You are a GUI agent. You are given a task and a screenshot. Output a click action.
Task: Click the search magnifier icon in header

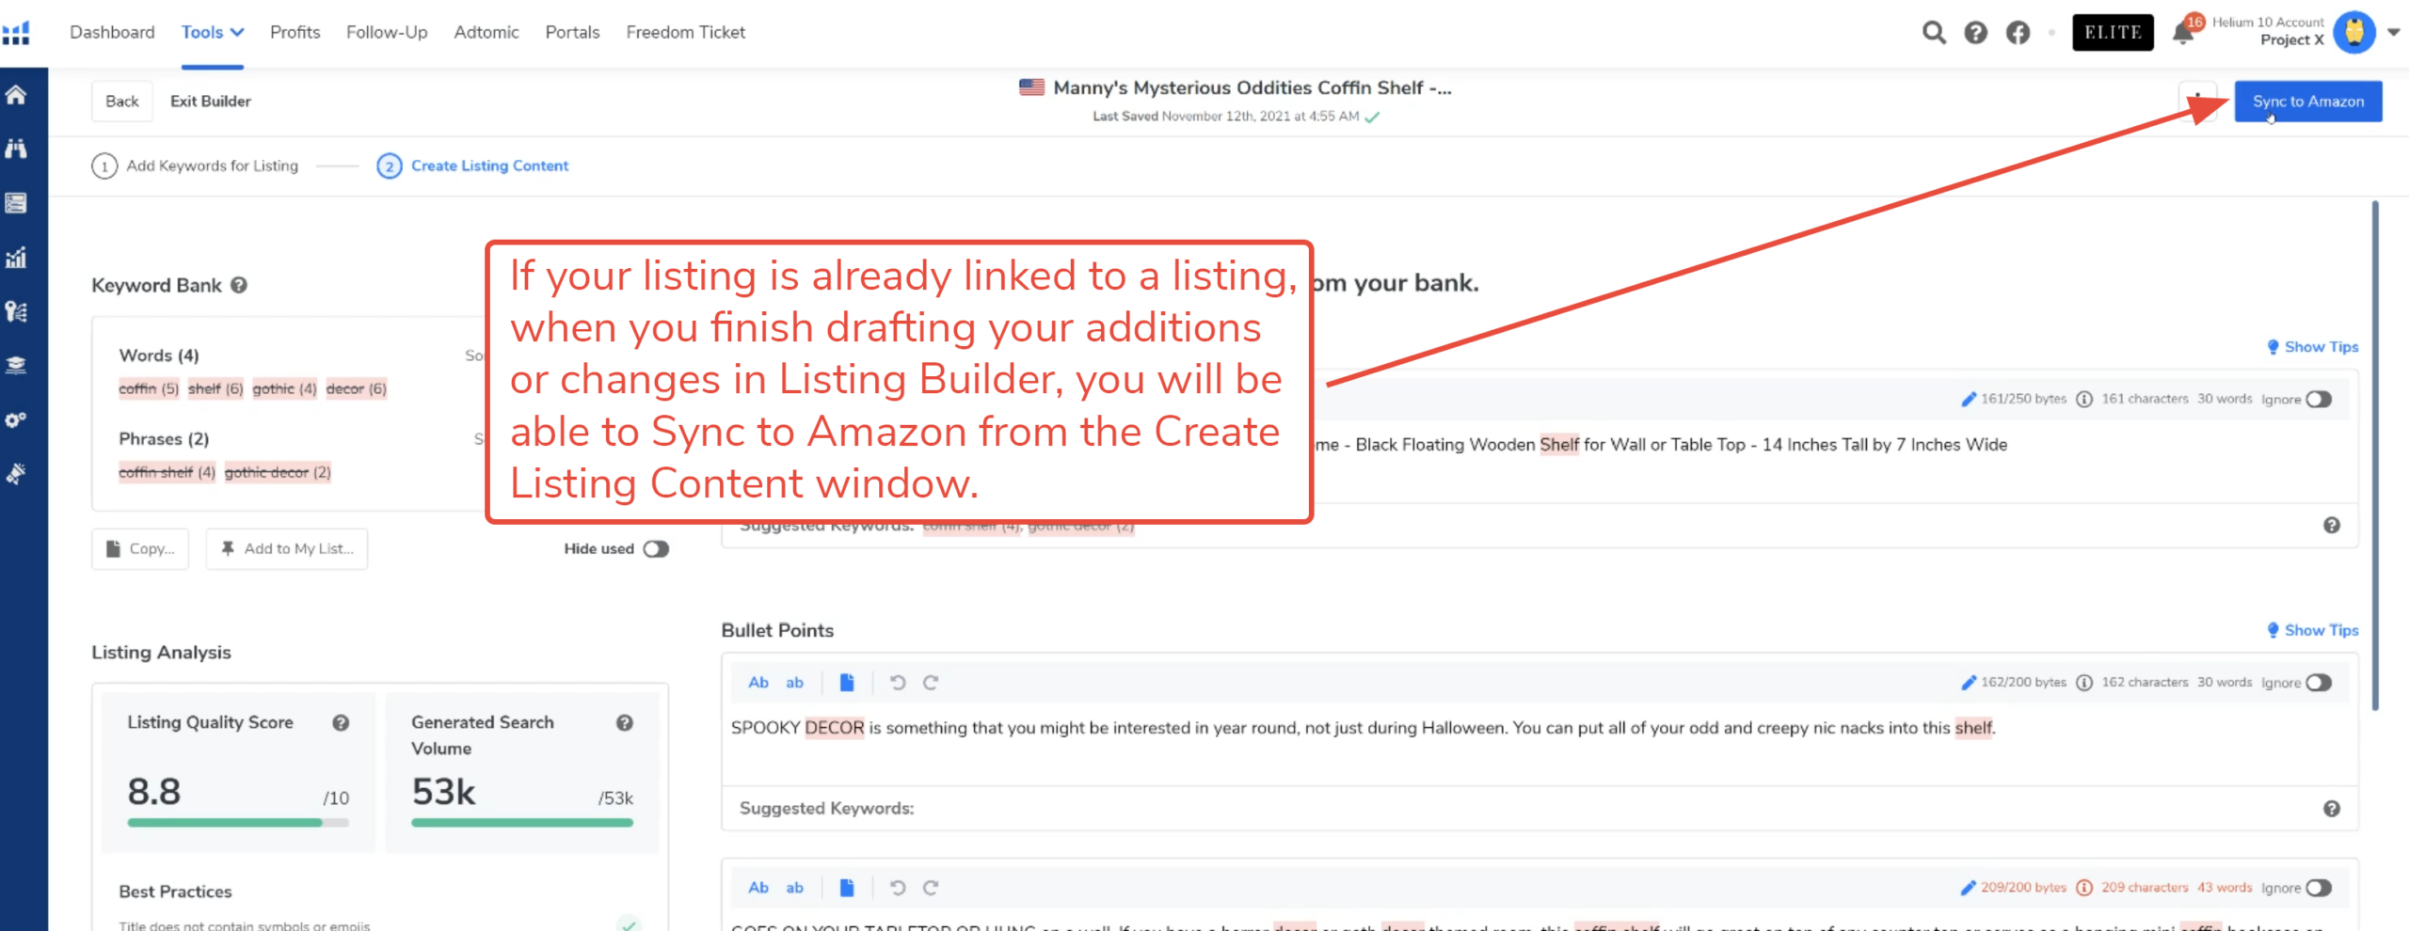(x=1933, y=33)
